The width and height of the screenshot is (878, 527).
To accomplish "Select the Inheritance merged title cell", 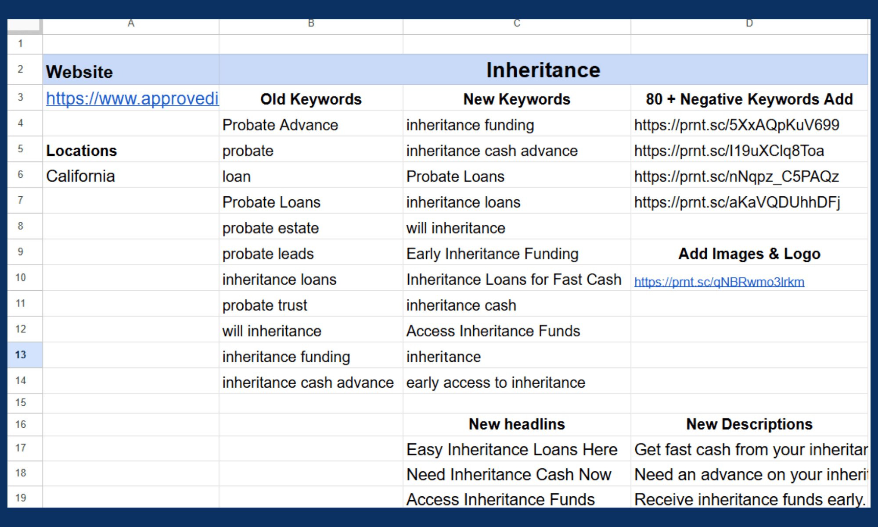I will pyautogui.click(x=543, y=70).
